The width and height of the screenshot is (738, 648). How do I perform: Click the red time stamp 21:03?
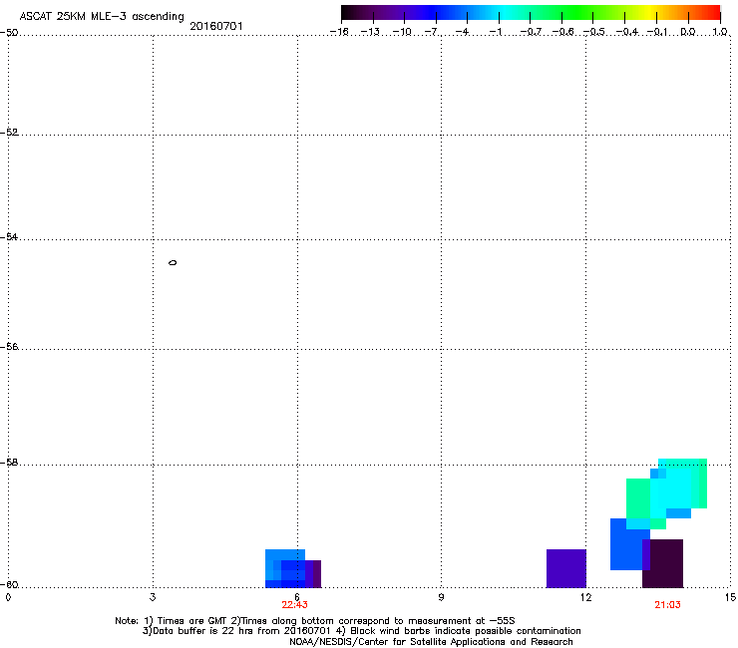click(667, 605)
